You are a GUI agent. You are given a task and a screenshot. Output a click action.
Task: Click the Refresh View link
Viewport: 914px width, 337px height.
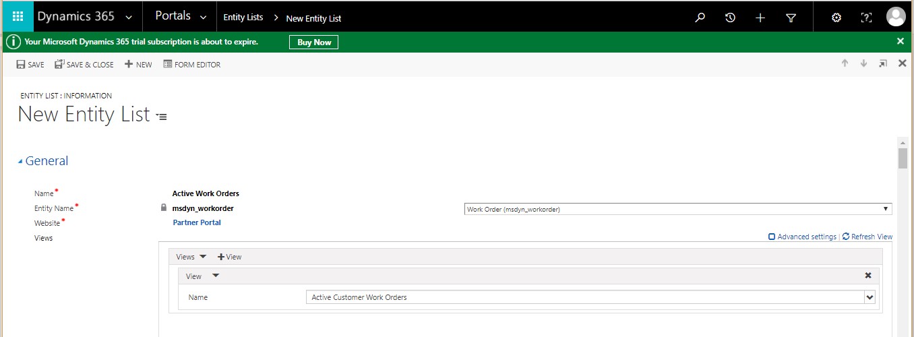(867, 237)
